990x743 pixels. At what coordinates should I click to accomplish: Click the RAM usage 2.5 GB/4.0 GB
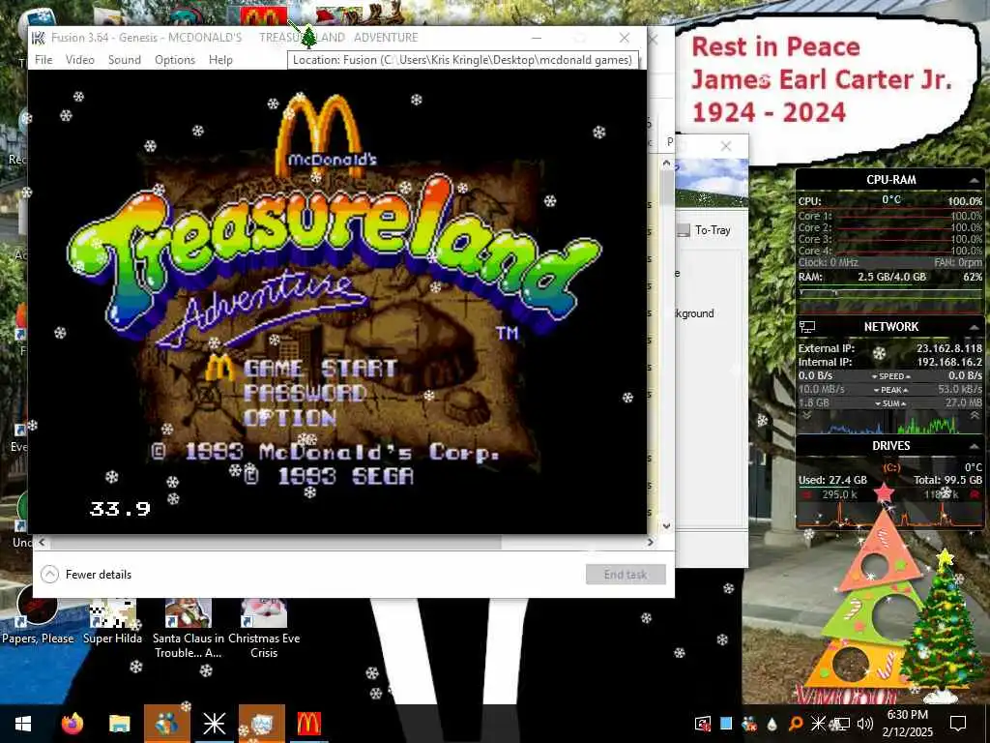891,277
